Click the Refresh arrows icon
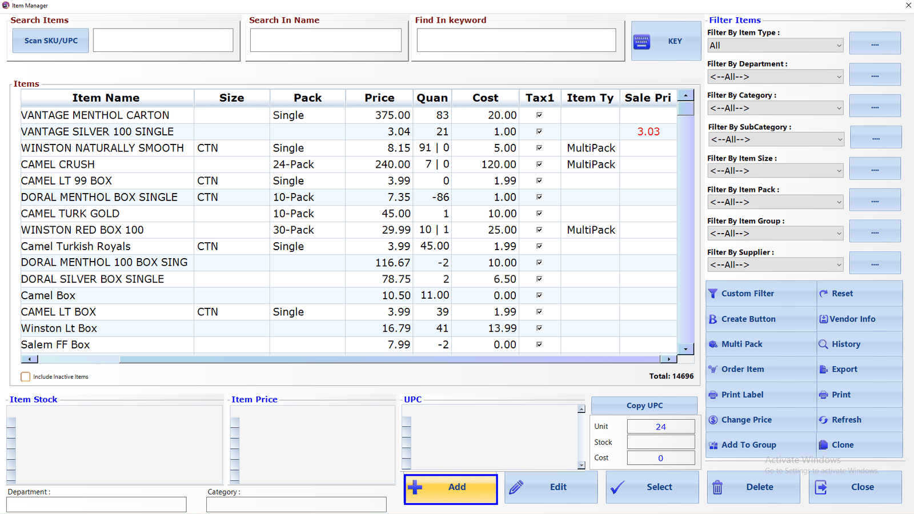Viewport: 914px width, 514px height. coord(823,420)
